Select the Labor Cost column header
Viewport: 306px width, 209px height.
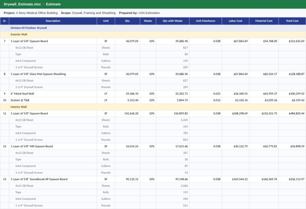tap(235, 21)
